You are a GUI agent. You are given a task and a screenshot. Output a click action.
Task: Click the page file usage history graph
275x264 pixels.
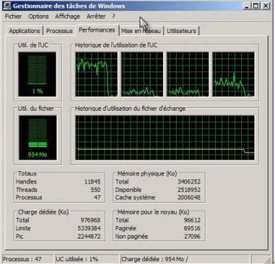165,137
